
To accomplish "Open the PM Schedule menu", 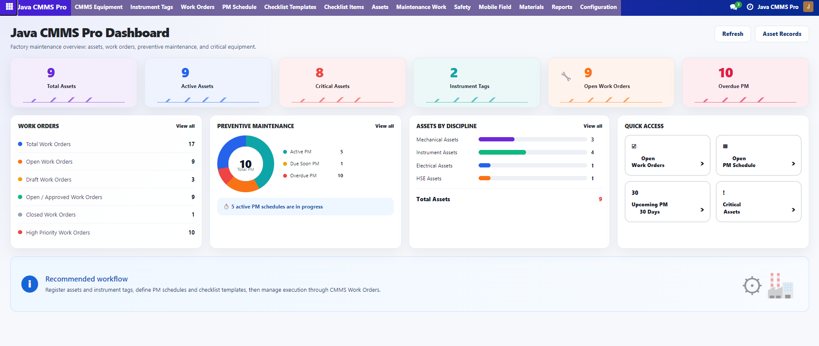I will (x=239, y=7).
